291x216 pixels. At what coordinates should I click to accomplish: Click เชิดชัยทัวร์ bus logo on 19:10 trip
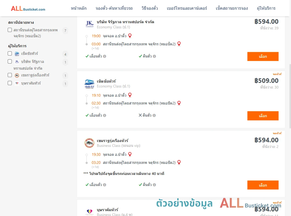89,84
